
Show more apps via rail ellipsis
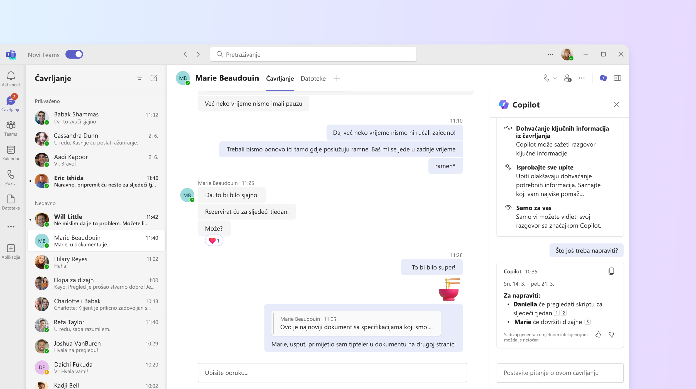pos(11,227)
